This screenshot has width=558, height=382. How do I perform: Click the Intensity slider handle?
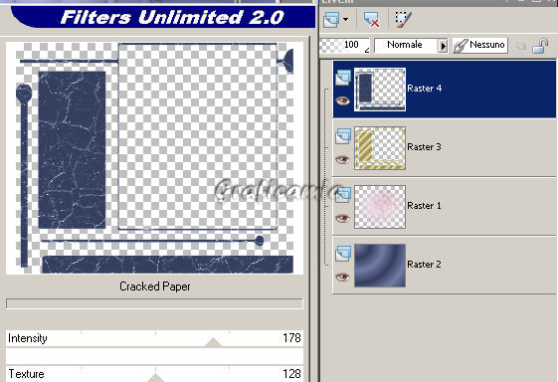point(213,342)
